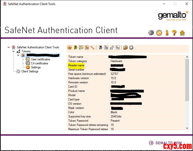193x151 pixels.
Task: Select the Reader name row
Action: tap(76, 65)
